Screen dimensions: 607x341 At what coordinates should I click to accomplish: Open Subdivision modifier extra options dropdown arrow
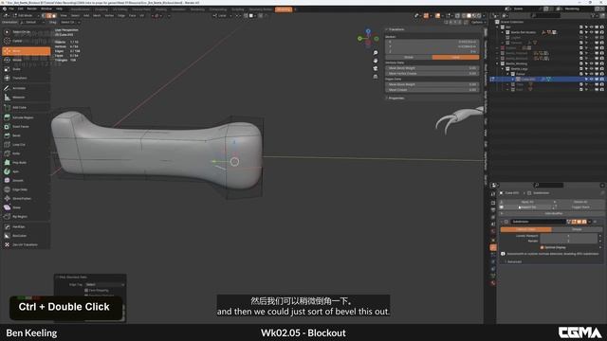pyautogui.click(x=590, y=222)
